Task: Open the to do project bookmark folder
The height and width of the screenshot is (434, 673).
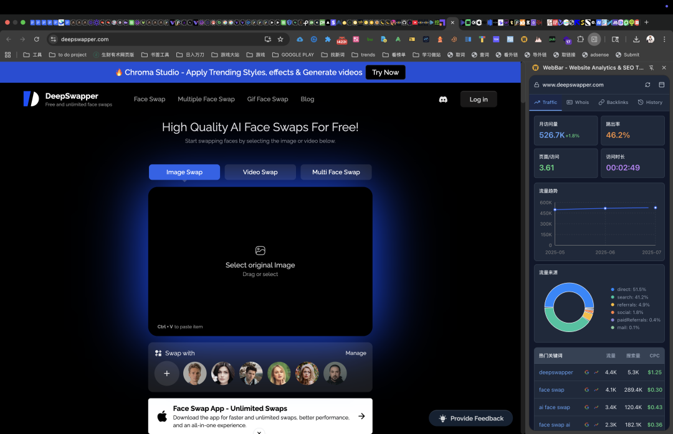Action: [68, 55]
